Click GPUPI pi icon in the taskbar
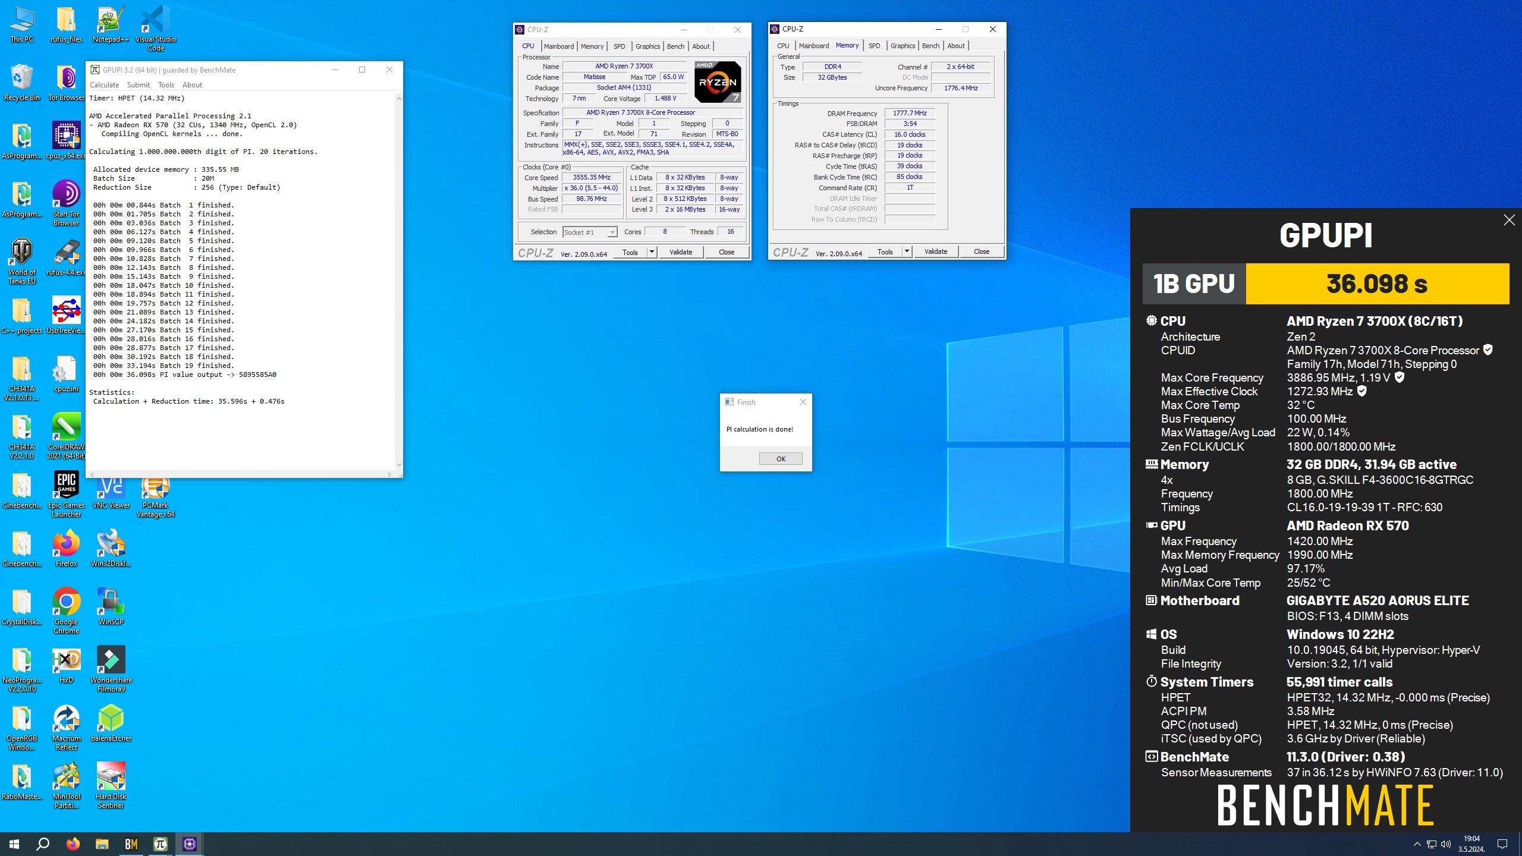Image resolution: width=1522 pixels, height=856 pixels. click(x=160, y=844)
